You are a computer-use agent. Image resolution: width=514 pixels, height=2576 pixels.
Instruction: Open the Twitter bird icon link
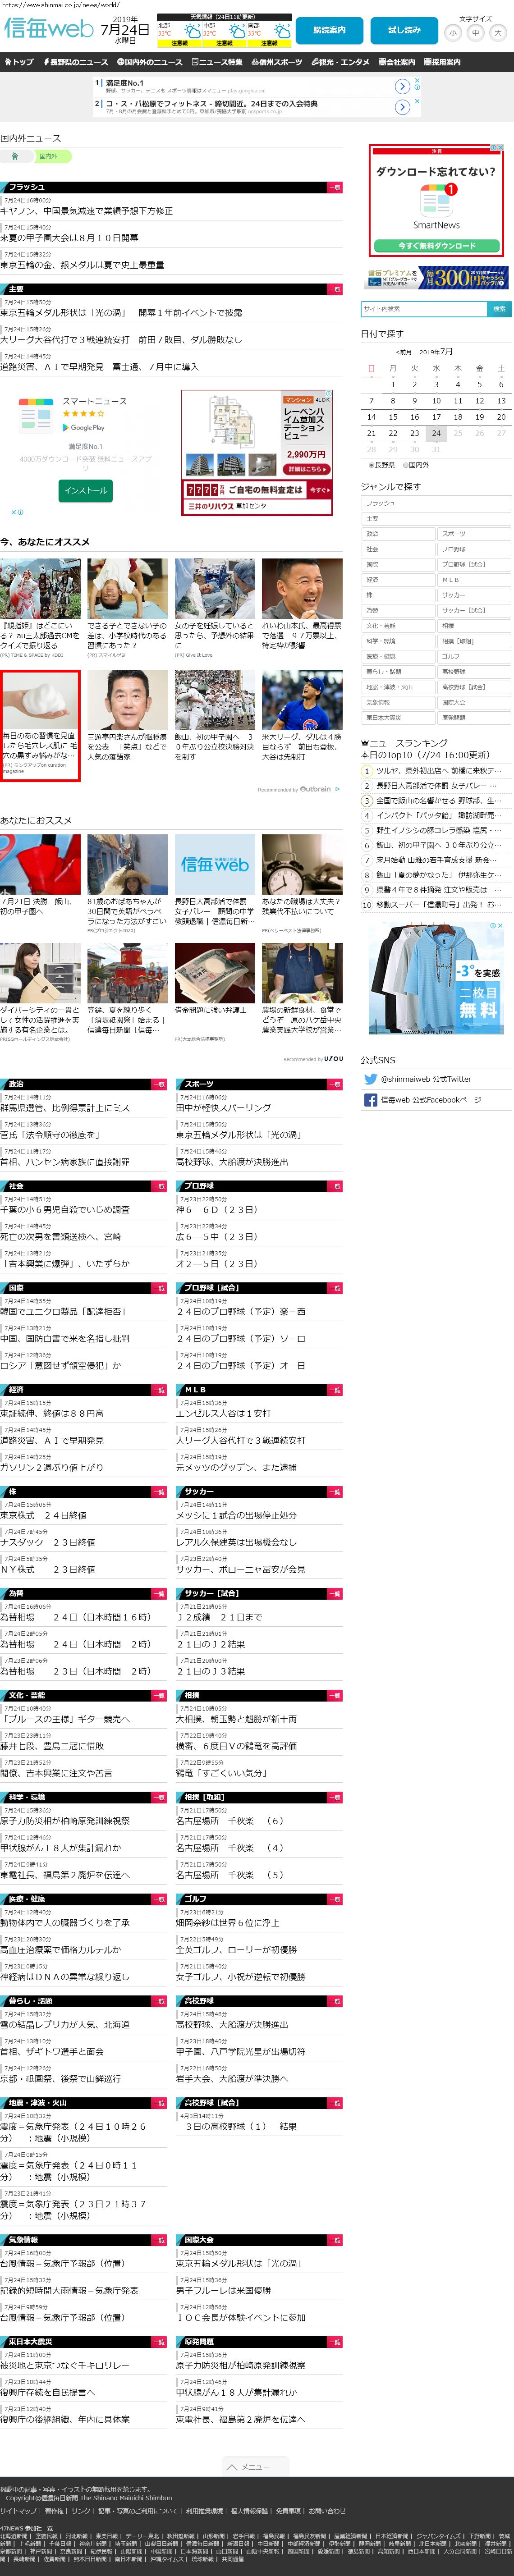[371, 1079]
